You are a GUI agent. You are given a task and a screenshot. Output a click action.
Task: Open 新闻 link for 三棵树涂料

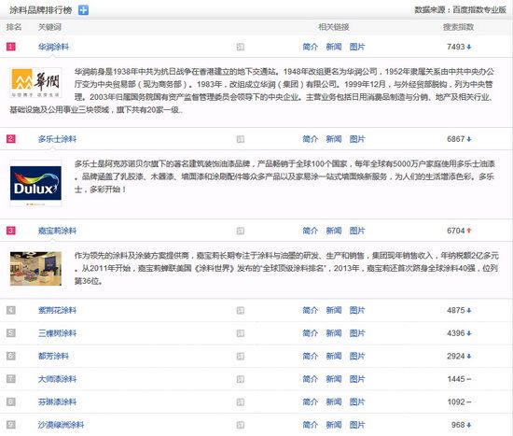(x=334, y=333)
